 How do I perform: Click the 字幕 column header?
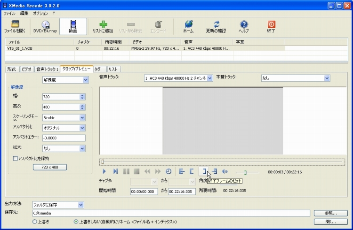tap(258, 42)
